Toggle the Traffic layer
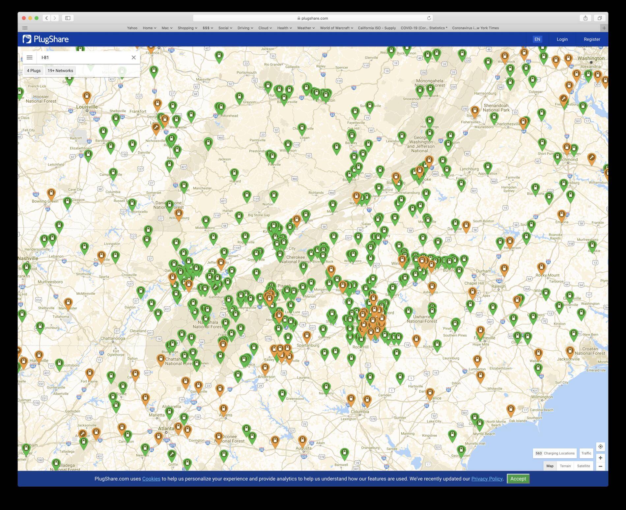This screenshot has height=510, width=626. (x=586, y=453)
